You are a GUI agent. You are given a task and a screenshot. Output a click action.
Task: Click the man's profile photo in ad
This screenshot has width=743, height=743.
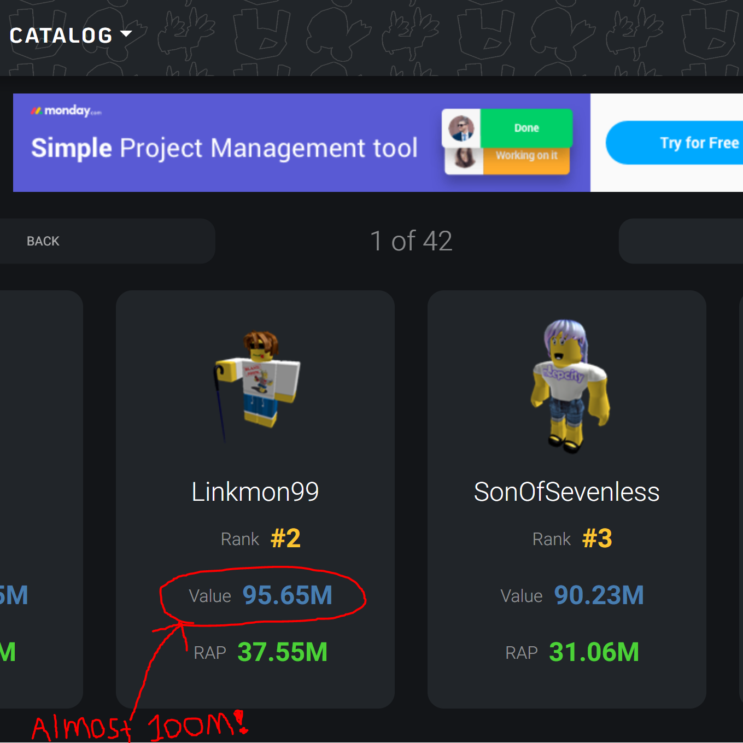pos(461,128)
